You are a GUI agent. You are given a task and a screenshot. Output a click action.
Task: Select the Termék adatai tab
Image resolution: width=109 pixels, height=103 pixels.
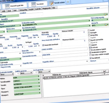[x=57, y=3]
